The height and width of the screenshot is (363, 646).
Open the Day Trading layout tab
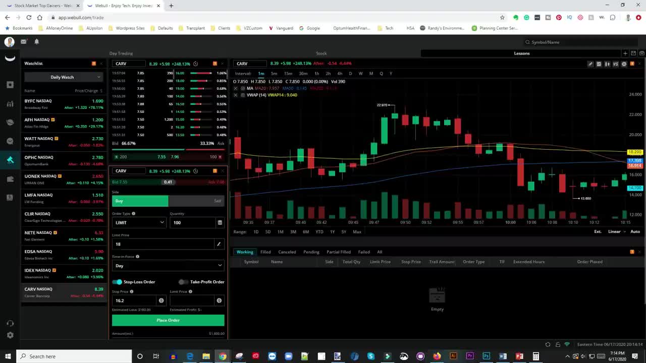point(121,53)
